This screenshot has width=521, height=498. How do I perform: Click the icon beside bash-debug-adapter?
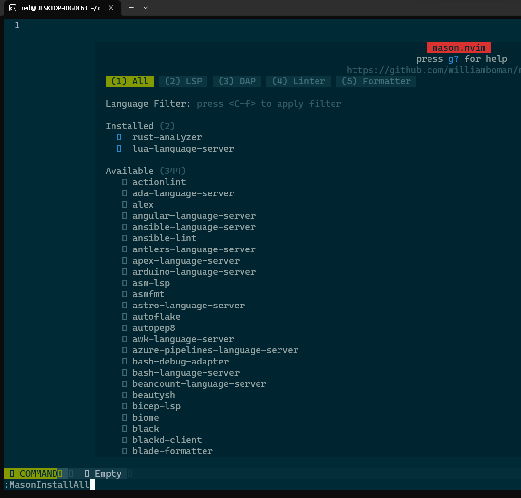pos(124,362)
